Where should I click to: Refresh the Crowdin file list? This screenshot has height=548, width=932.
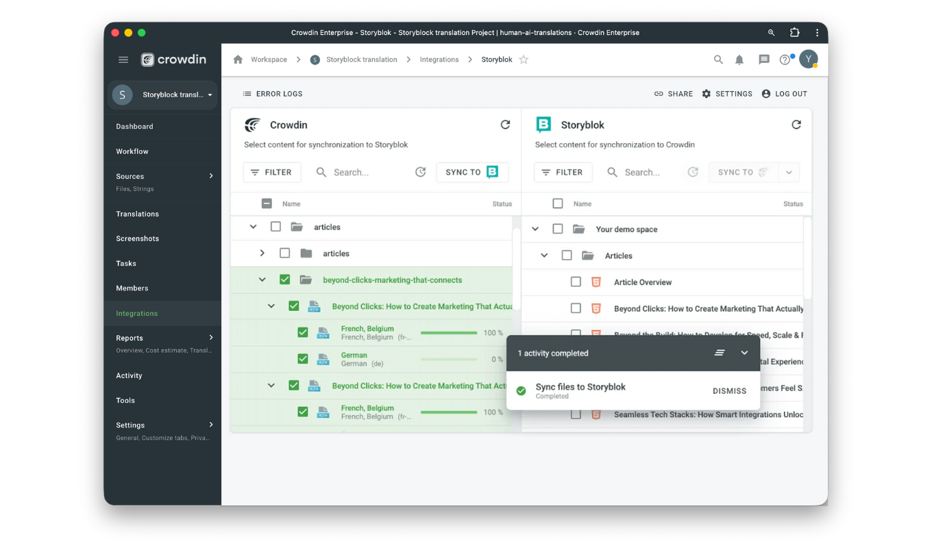point(505,125)
